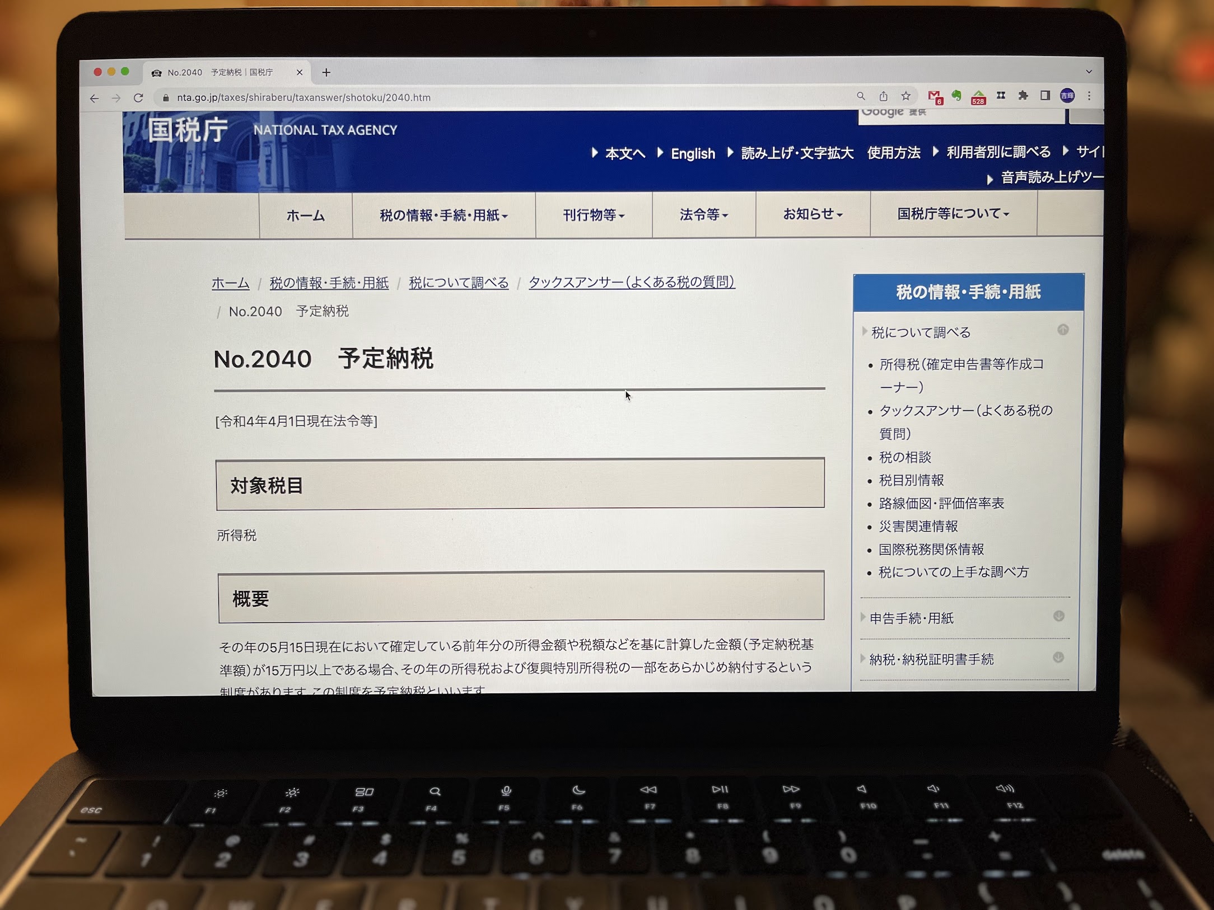Click the Gmail checker extension icon

click(934, 96)
